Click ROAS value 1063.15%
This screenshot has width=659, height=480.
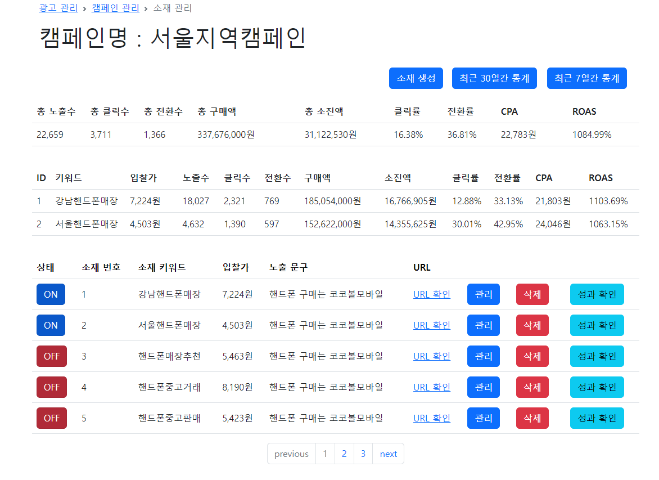click(608, 224)
